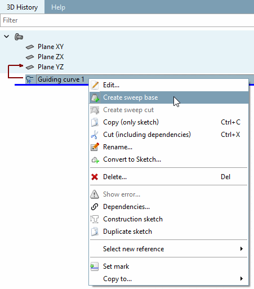The image size is (254, 289).
Task: Click the Plane XY plane icon
Action: click(30, 47)
